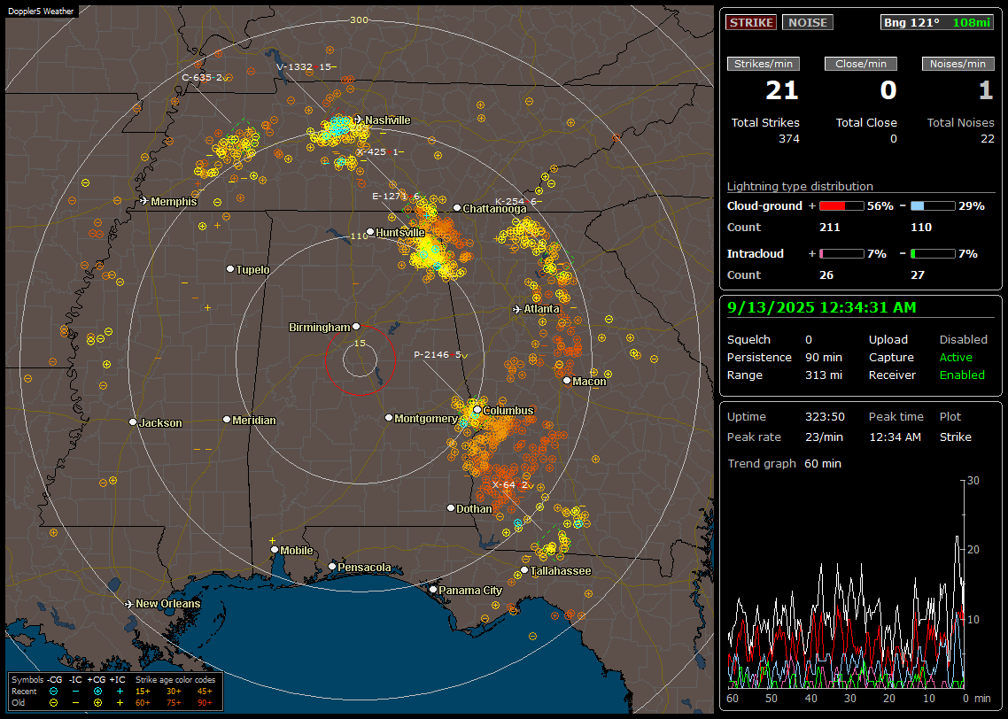Click the Mobile city marker dot

pyautogui.click(x=275, y=549)
